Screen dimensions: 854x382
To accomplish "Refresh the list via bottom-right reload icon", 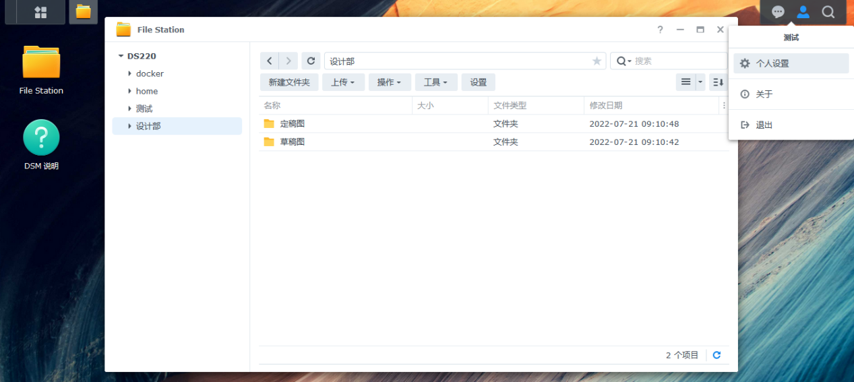I will click(716, 355).
